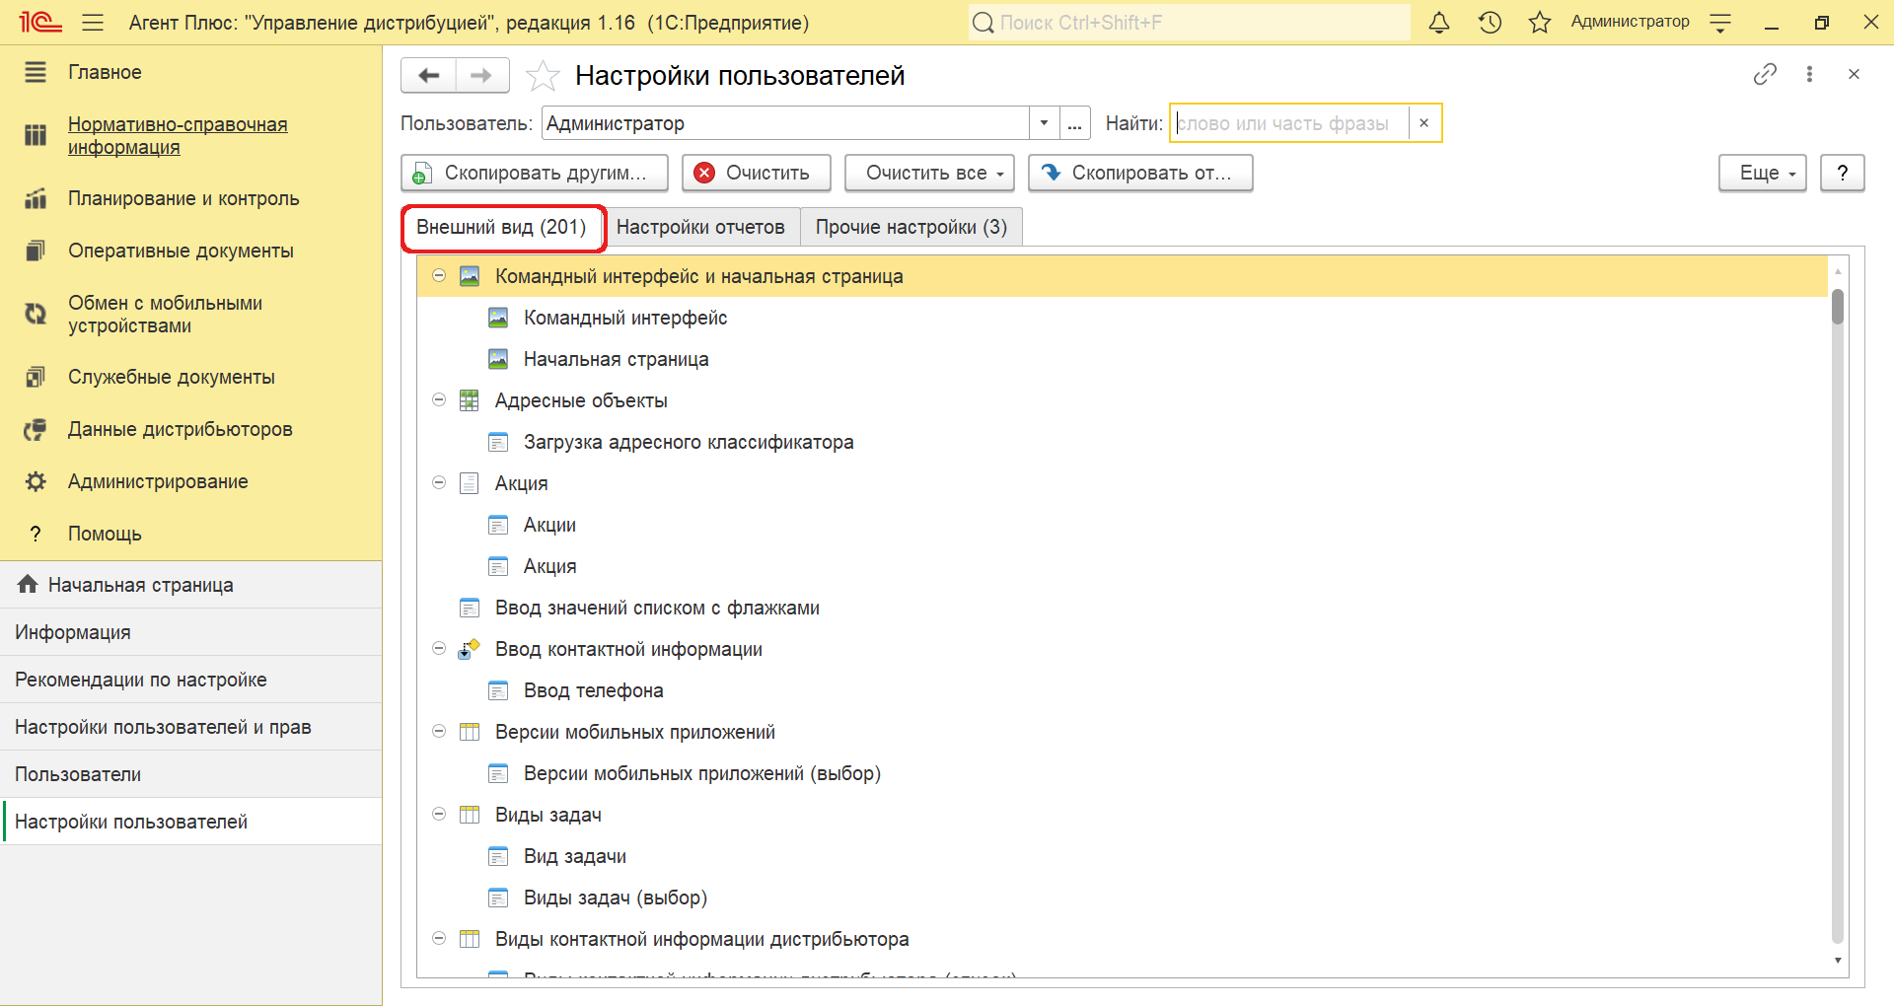
Task: Add Настройки пользователей to favorites star
Action: (543, 75)
